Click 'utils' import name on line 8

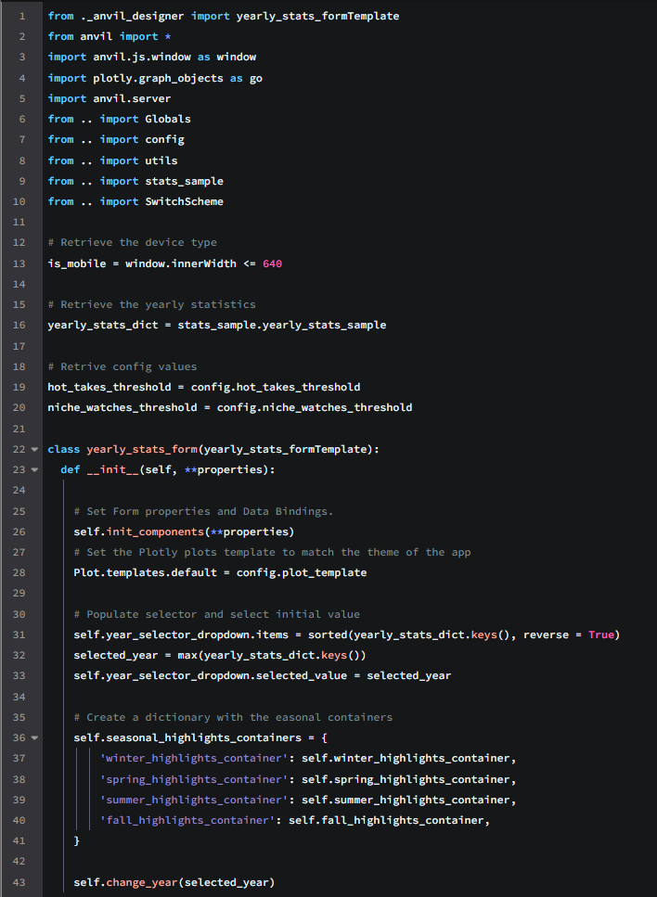click(x=161, y=160)
